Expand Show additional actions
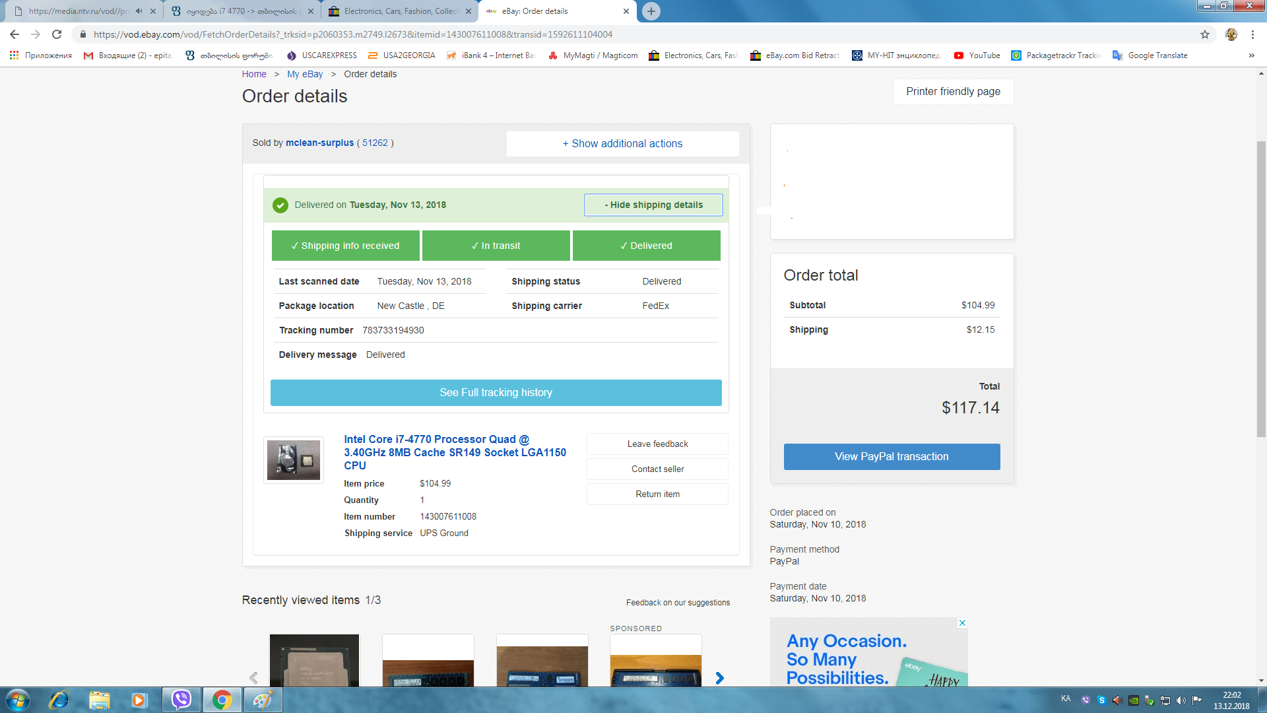 [622, 143]
